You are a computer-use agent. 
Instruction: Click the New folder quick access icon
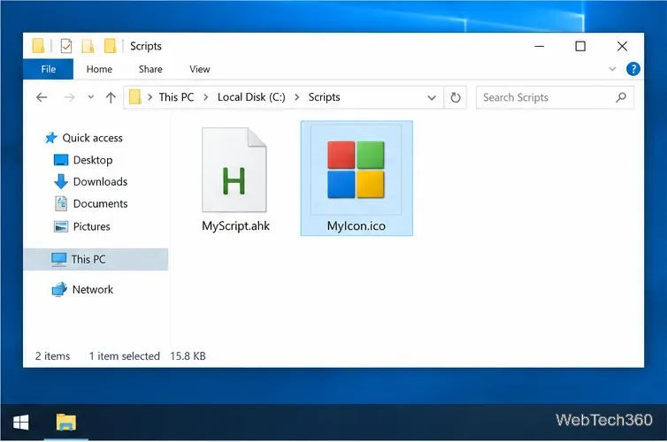tap(88, 46)
